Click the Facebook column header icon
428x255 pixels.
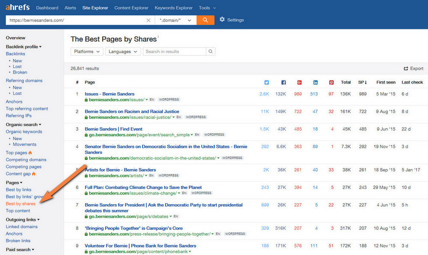click(x=283, y=82)
